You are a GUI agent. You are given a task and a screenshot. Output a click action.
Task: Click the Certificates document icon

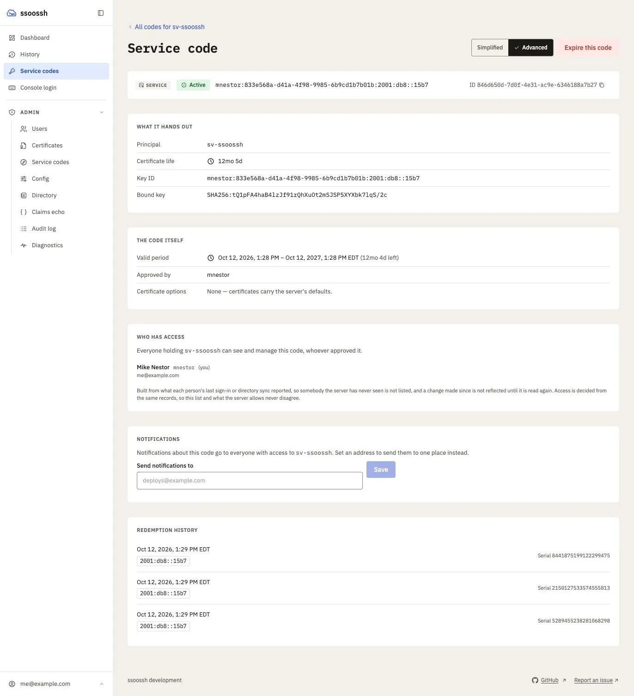tap(24, 146)
